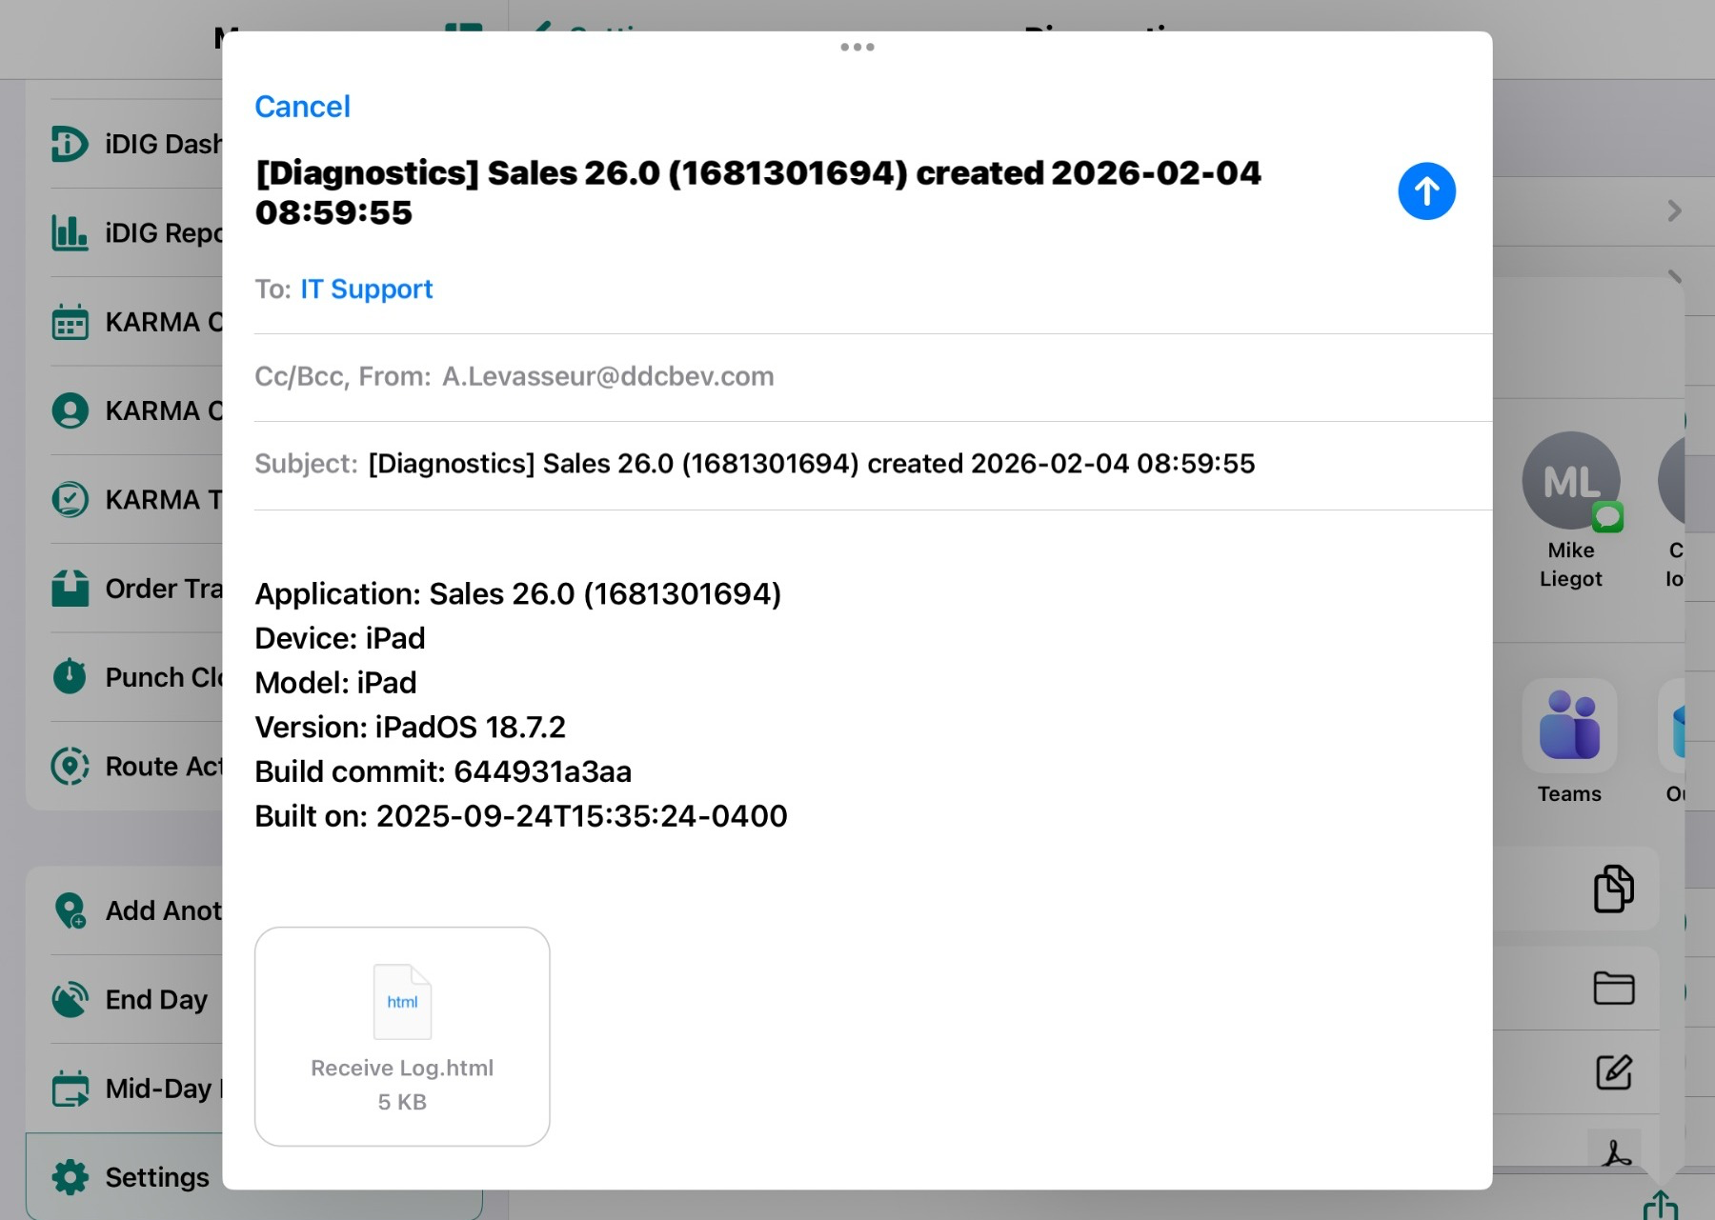Share via Microsoft Teams icon
The width and height of the screenshot is (1715, 1220).
1569,726
